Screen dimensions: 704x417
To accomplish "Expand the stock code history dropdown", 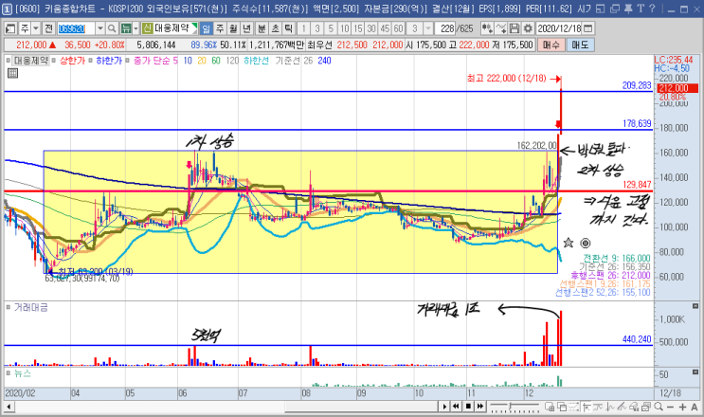I will (100, 28).
